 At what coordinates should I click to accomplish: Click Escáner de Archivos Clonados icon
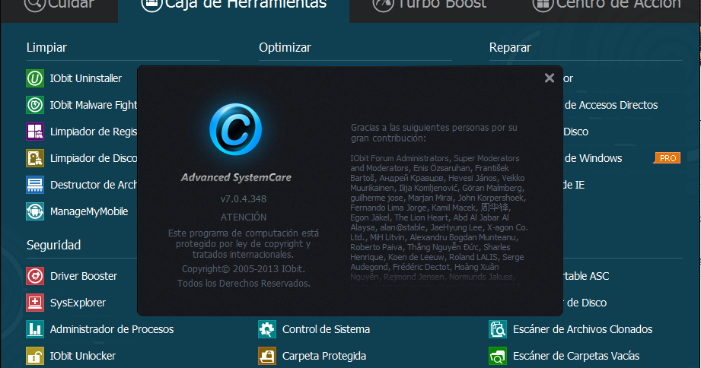[x=498, y=329]
